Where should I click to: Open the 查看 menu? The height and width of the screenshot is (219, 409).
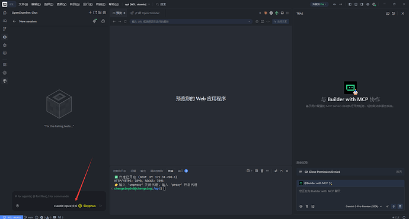click(x=62, y=4)
